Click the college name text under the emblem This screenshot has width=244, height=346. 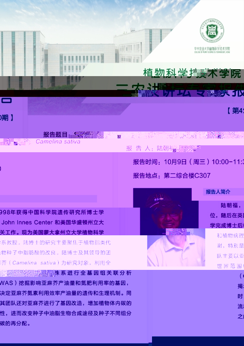[x=212, y=50]
